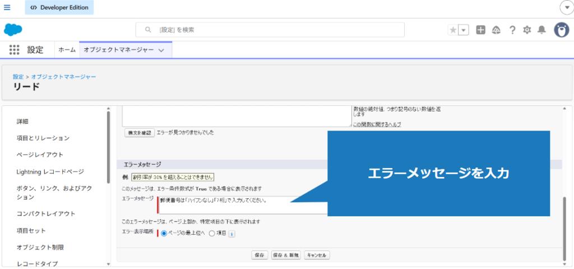Open the setup gear icon
This screenshot has height=269, width=574.
coord(527,30)
